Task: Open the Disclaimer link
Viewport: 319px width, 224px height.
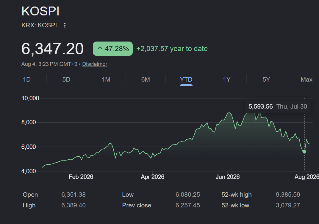Action: (x=95, y=64)
